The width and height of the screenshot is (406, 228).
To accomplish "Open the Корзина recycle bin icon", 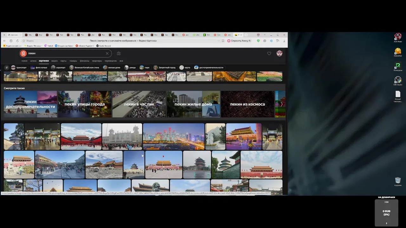I will pos(398,182).
